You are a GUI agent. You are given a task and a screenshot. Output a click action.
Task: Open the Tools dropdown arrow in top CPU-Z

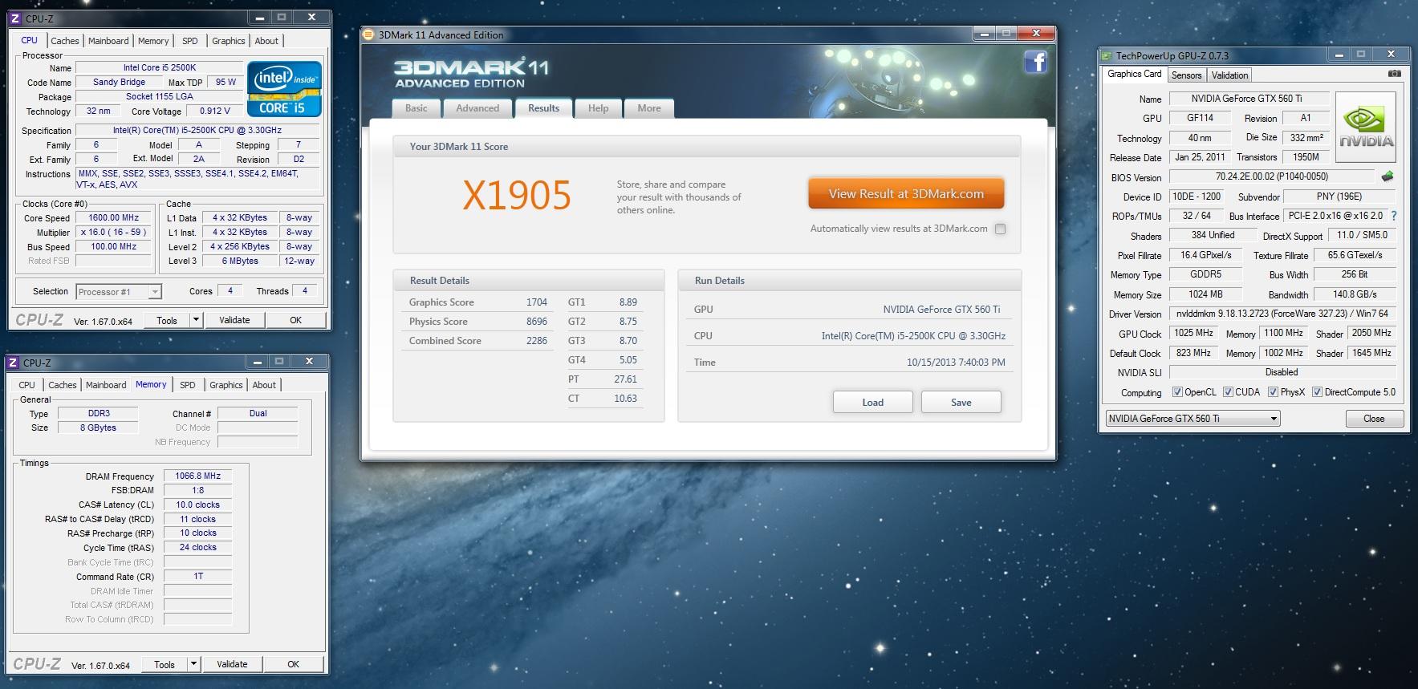point(195,320)
